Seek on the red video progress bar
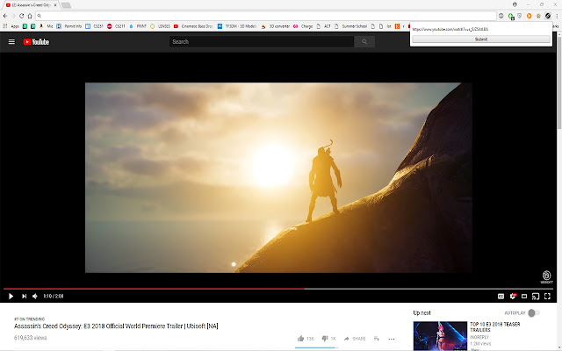562x351 pixels. click(155, 289)
